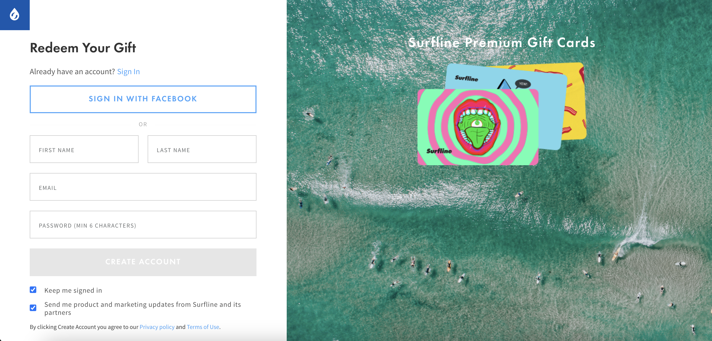Select the Password input field
The height and width of the screenshot is (341, 712).
[x=143, y=225]
